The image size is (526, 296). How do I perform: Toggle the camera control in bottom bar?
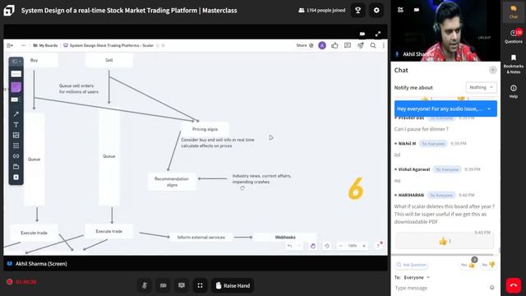(x=163, y=285)
